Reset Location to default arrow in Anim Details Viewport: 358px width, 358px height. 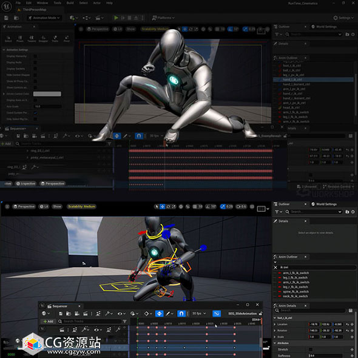tap(347, 324)
